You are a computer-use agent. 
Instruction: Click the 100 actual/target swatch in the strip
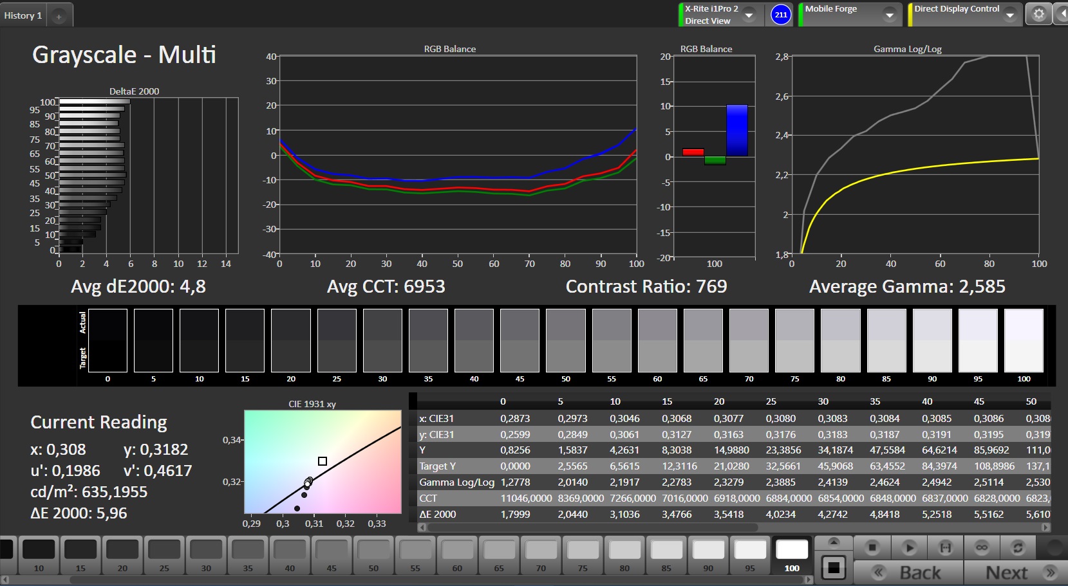point(1024,340)
